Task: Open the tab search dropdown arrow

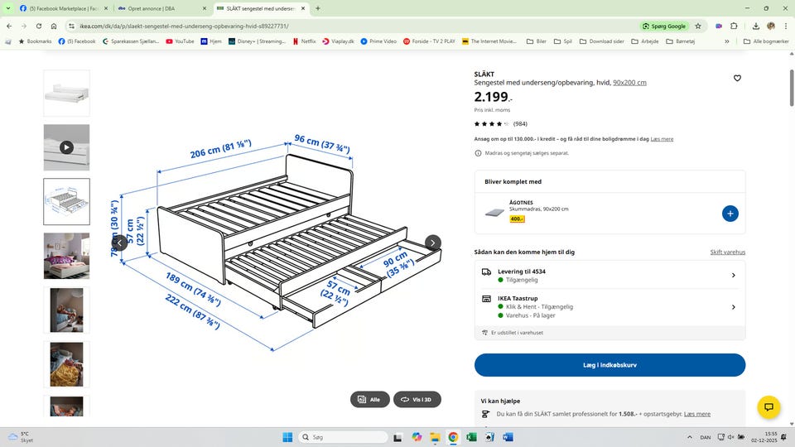Action: tap(8, 8)
